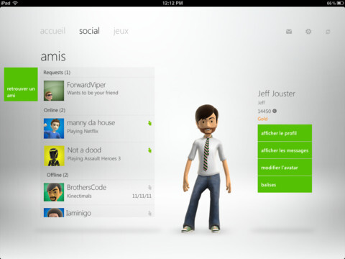The image size is (345, 259).
Task: Click the 11/11/11 date on BrothersCode
Action: 142,196
